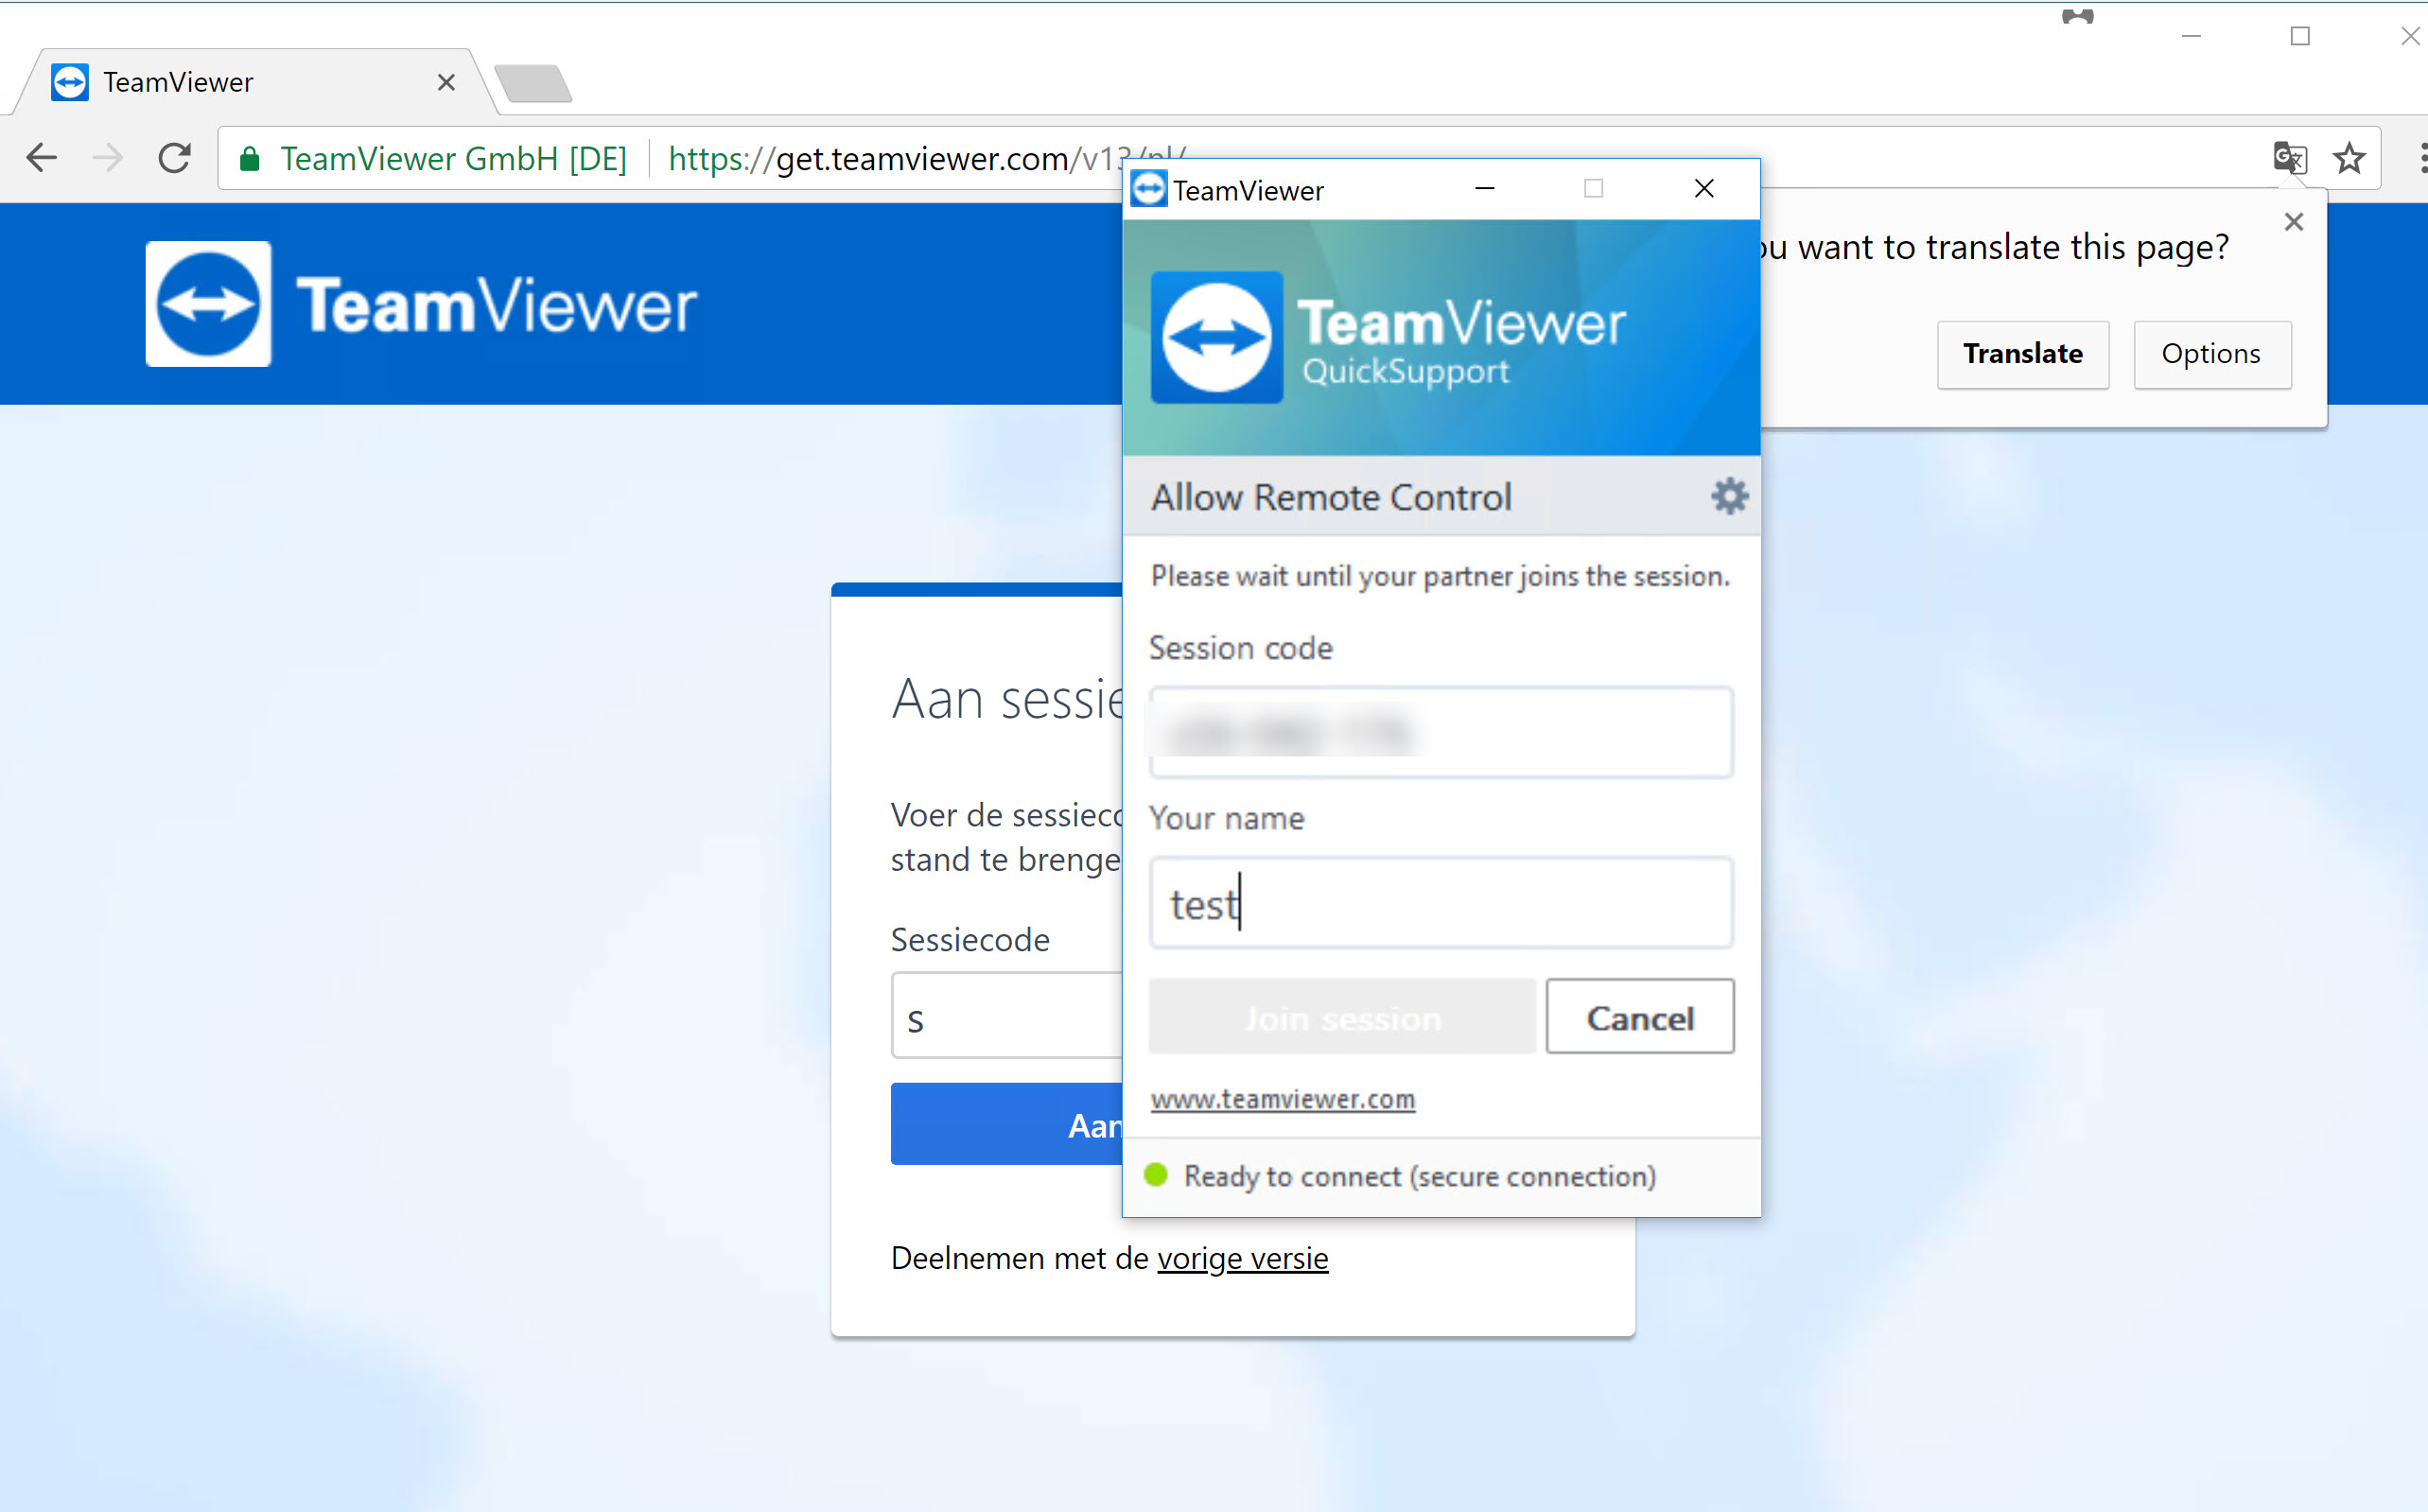Close the TeamViewer QuickSupport window
This screenshot has width=2428, height=1512.
[1704, 189]
